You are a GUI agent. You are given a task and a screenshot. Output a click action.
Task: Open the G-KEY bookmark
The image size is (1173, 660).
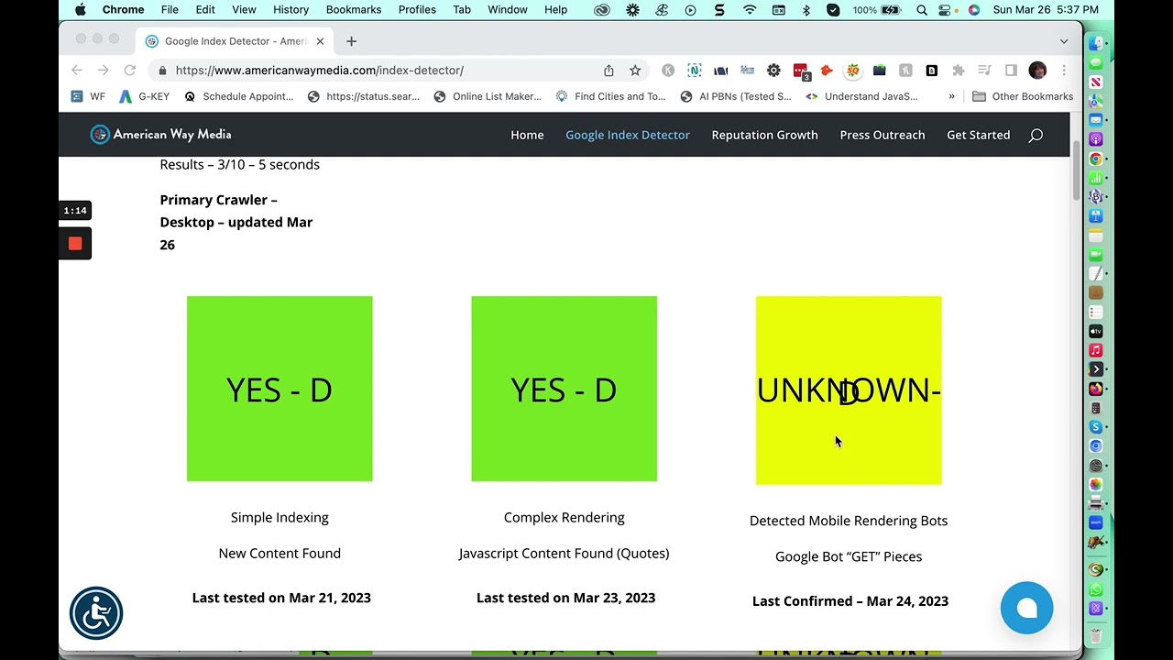pyautogui.click(x=144, y=96)
